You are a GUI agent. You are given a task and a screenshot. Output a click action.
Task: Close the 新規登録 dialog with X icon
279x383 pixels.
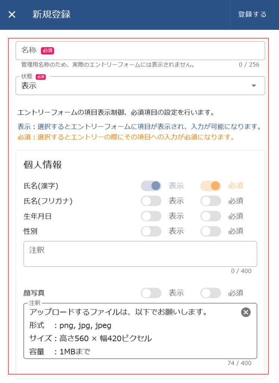click(x=12, y=15)
